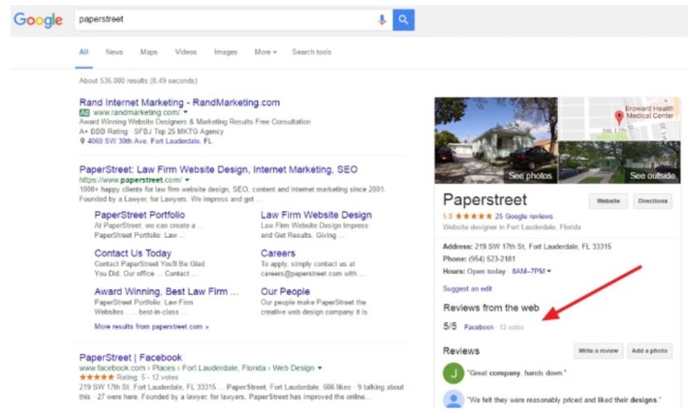
Task: Open Our People sitelink
Action: [285, 291]
